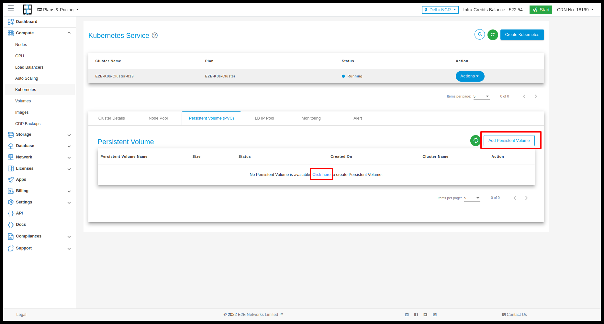Click the 'Click here' link
This screenshot has height=324, width=604.
click(x=321, y=175)
